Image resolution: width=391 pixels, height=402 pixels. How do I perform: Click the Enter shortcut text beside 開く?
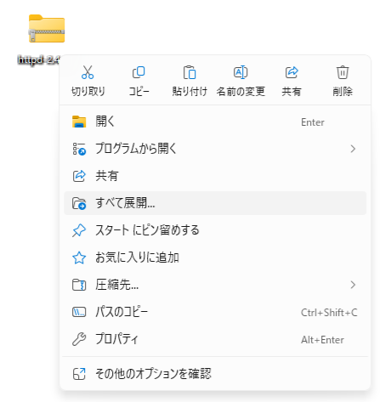(313, 122)
